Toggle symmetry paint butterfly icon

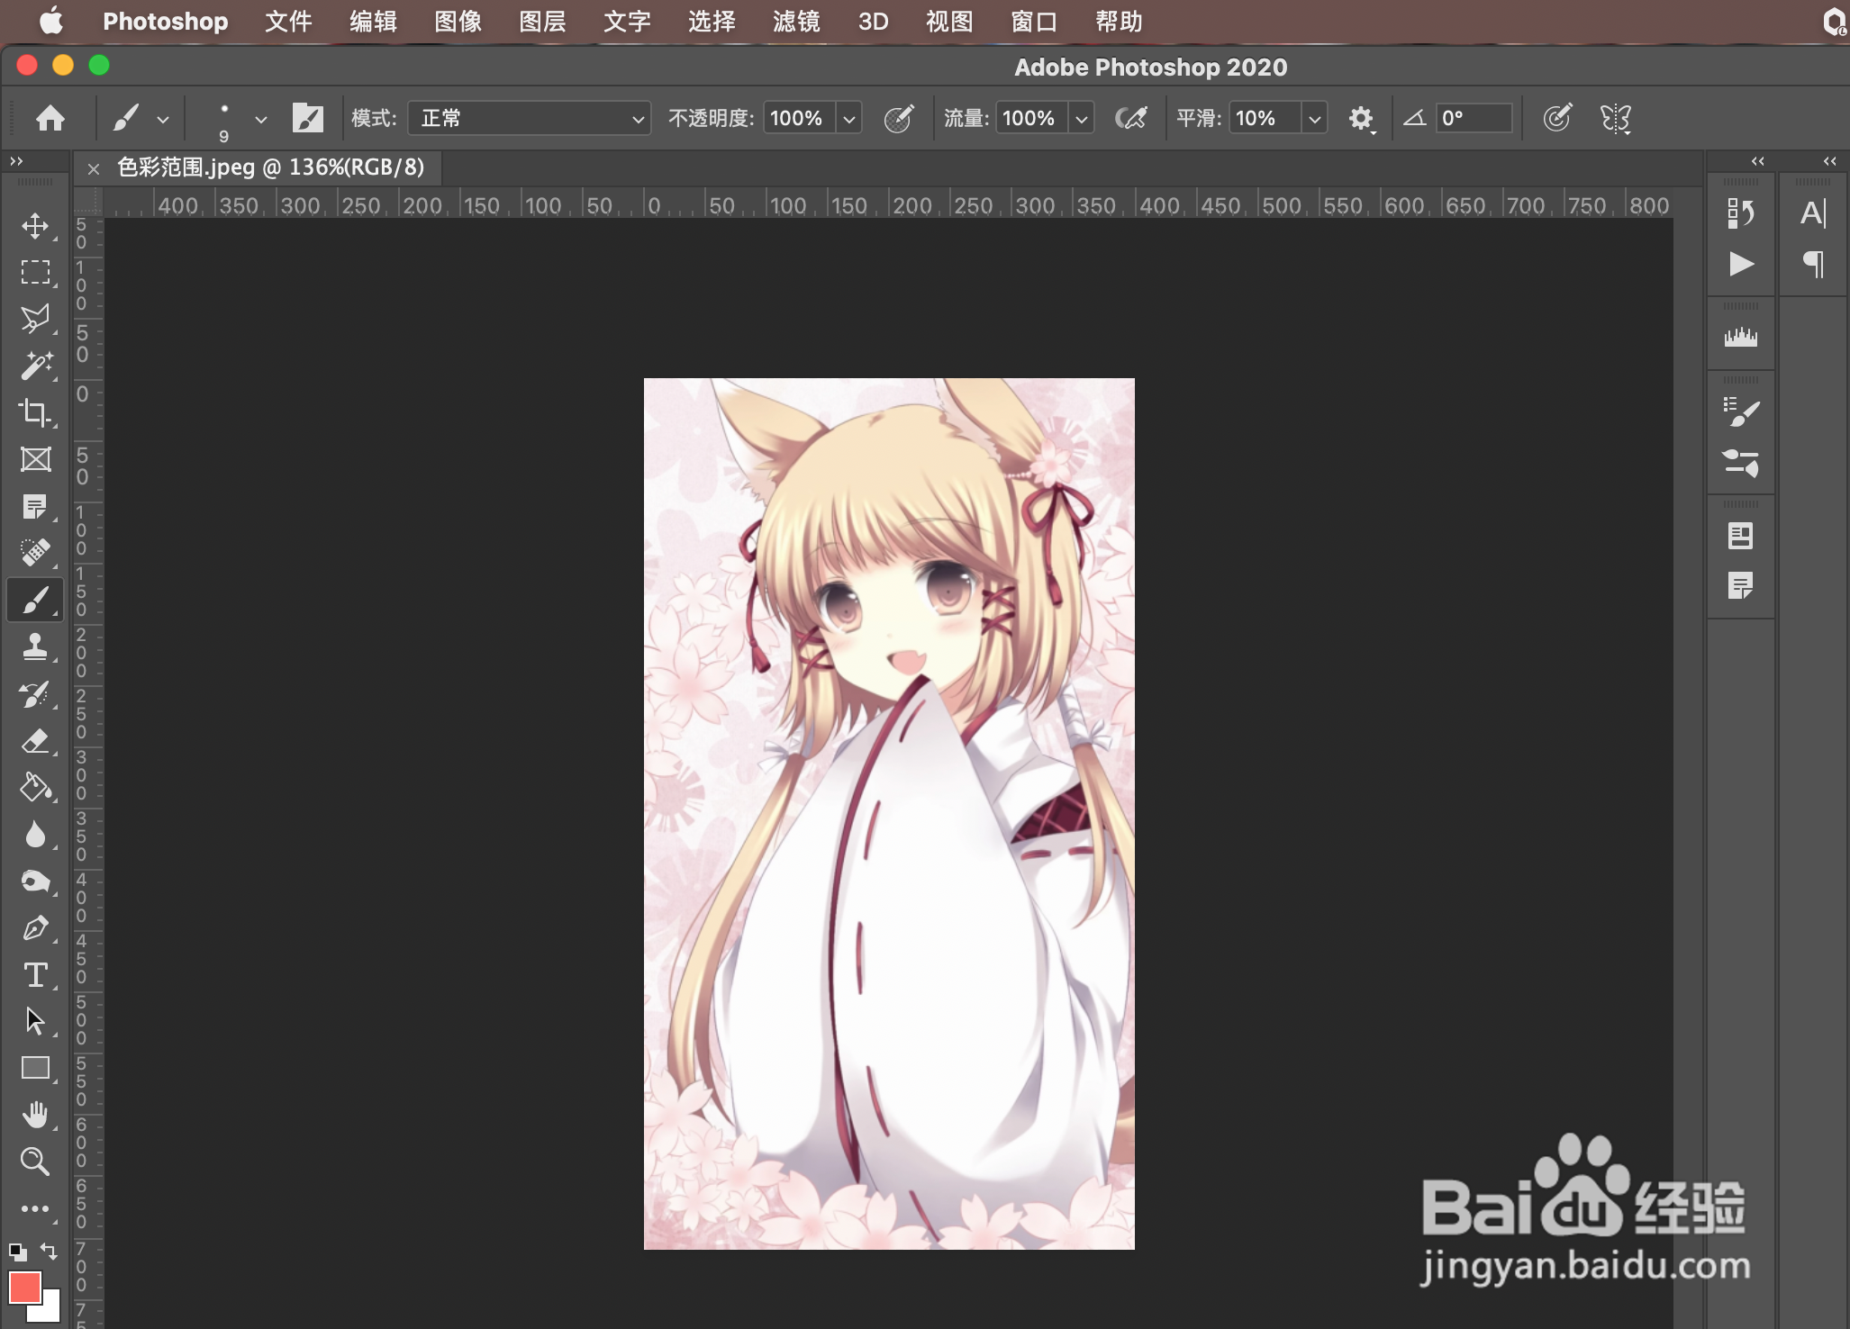click(x=1615, y=118)
